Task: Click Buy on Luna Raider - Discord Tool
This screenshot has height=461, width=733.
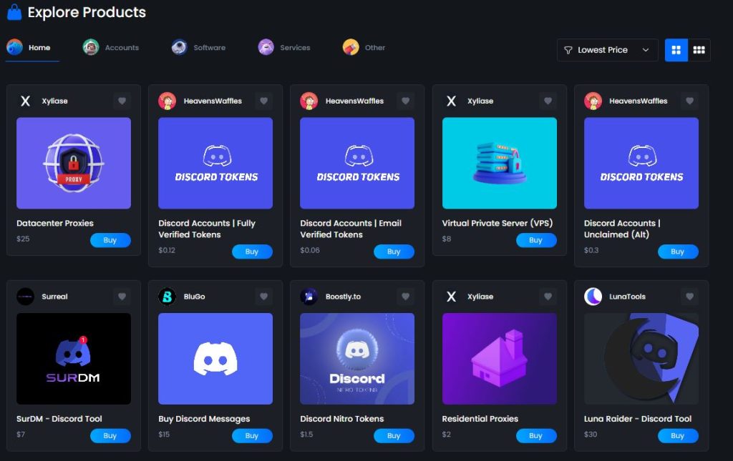Action: click(x=678, y=435)
